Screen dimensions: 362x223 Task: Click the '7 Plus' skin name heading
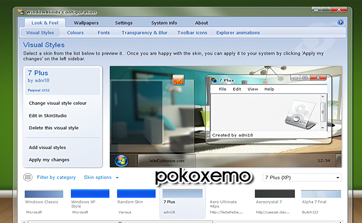[x=38, y=73]
